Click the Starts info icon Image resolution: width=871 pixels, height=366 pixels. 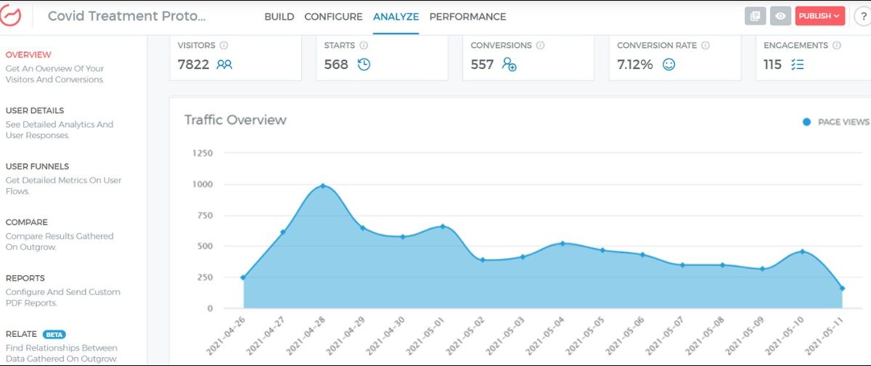click(361, 45)
